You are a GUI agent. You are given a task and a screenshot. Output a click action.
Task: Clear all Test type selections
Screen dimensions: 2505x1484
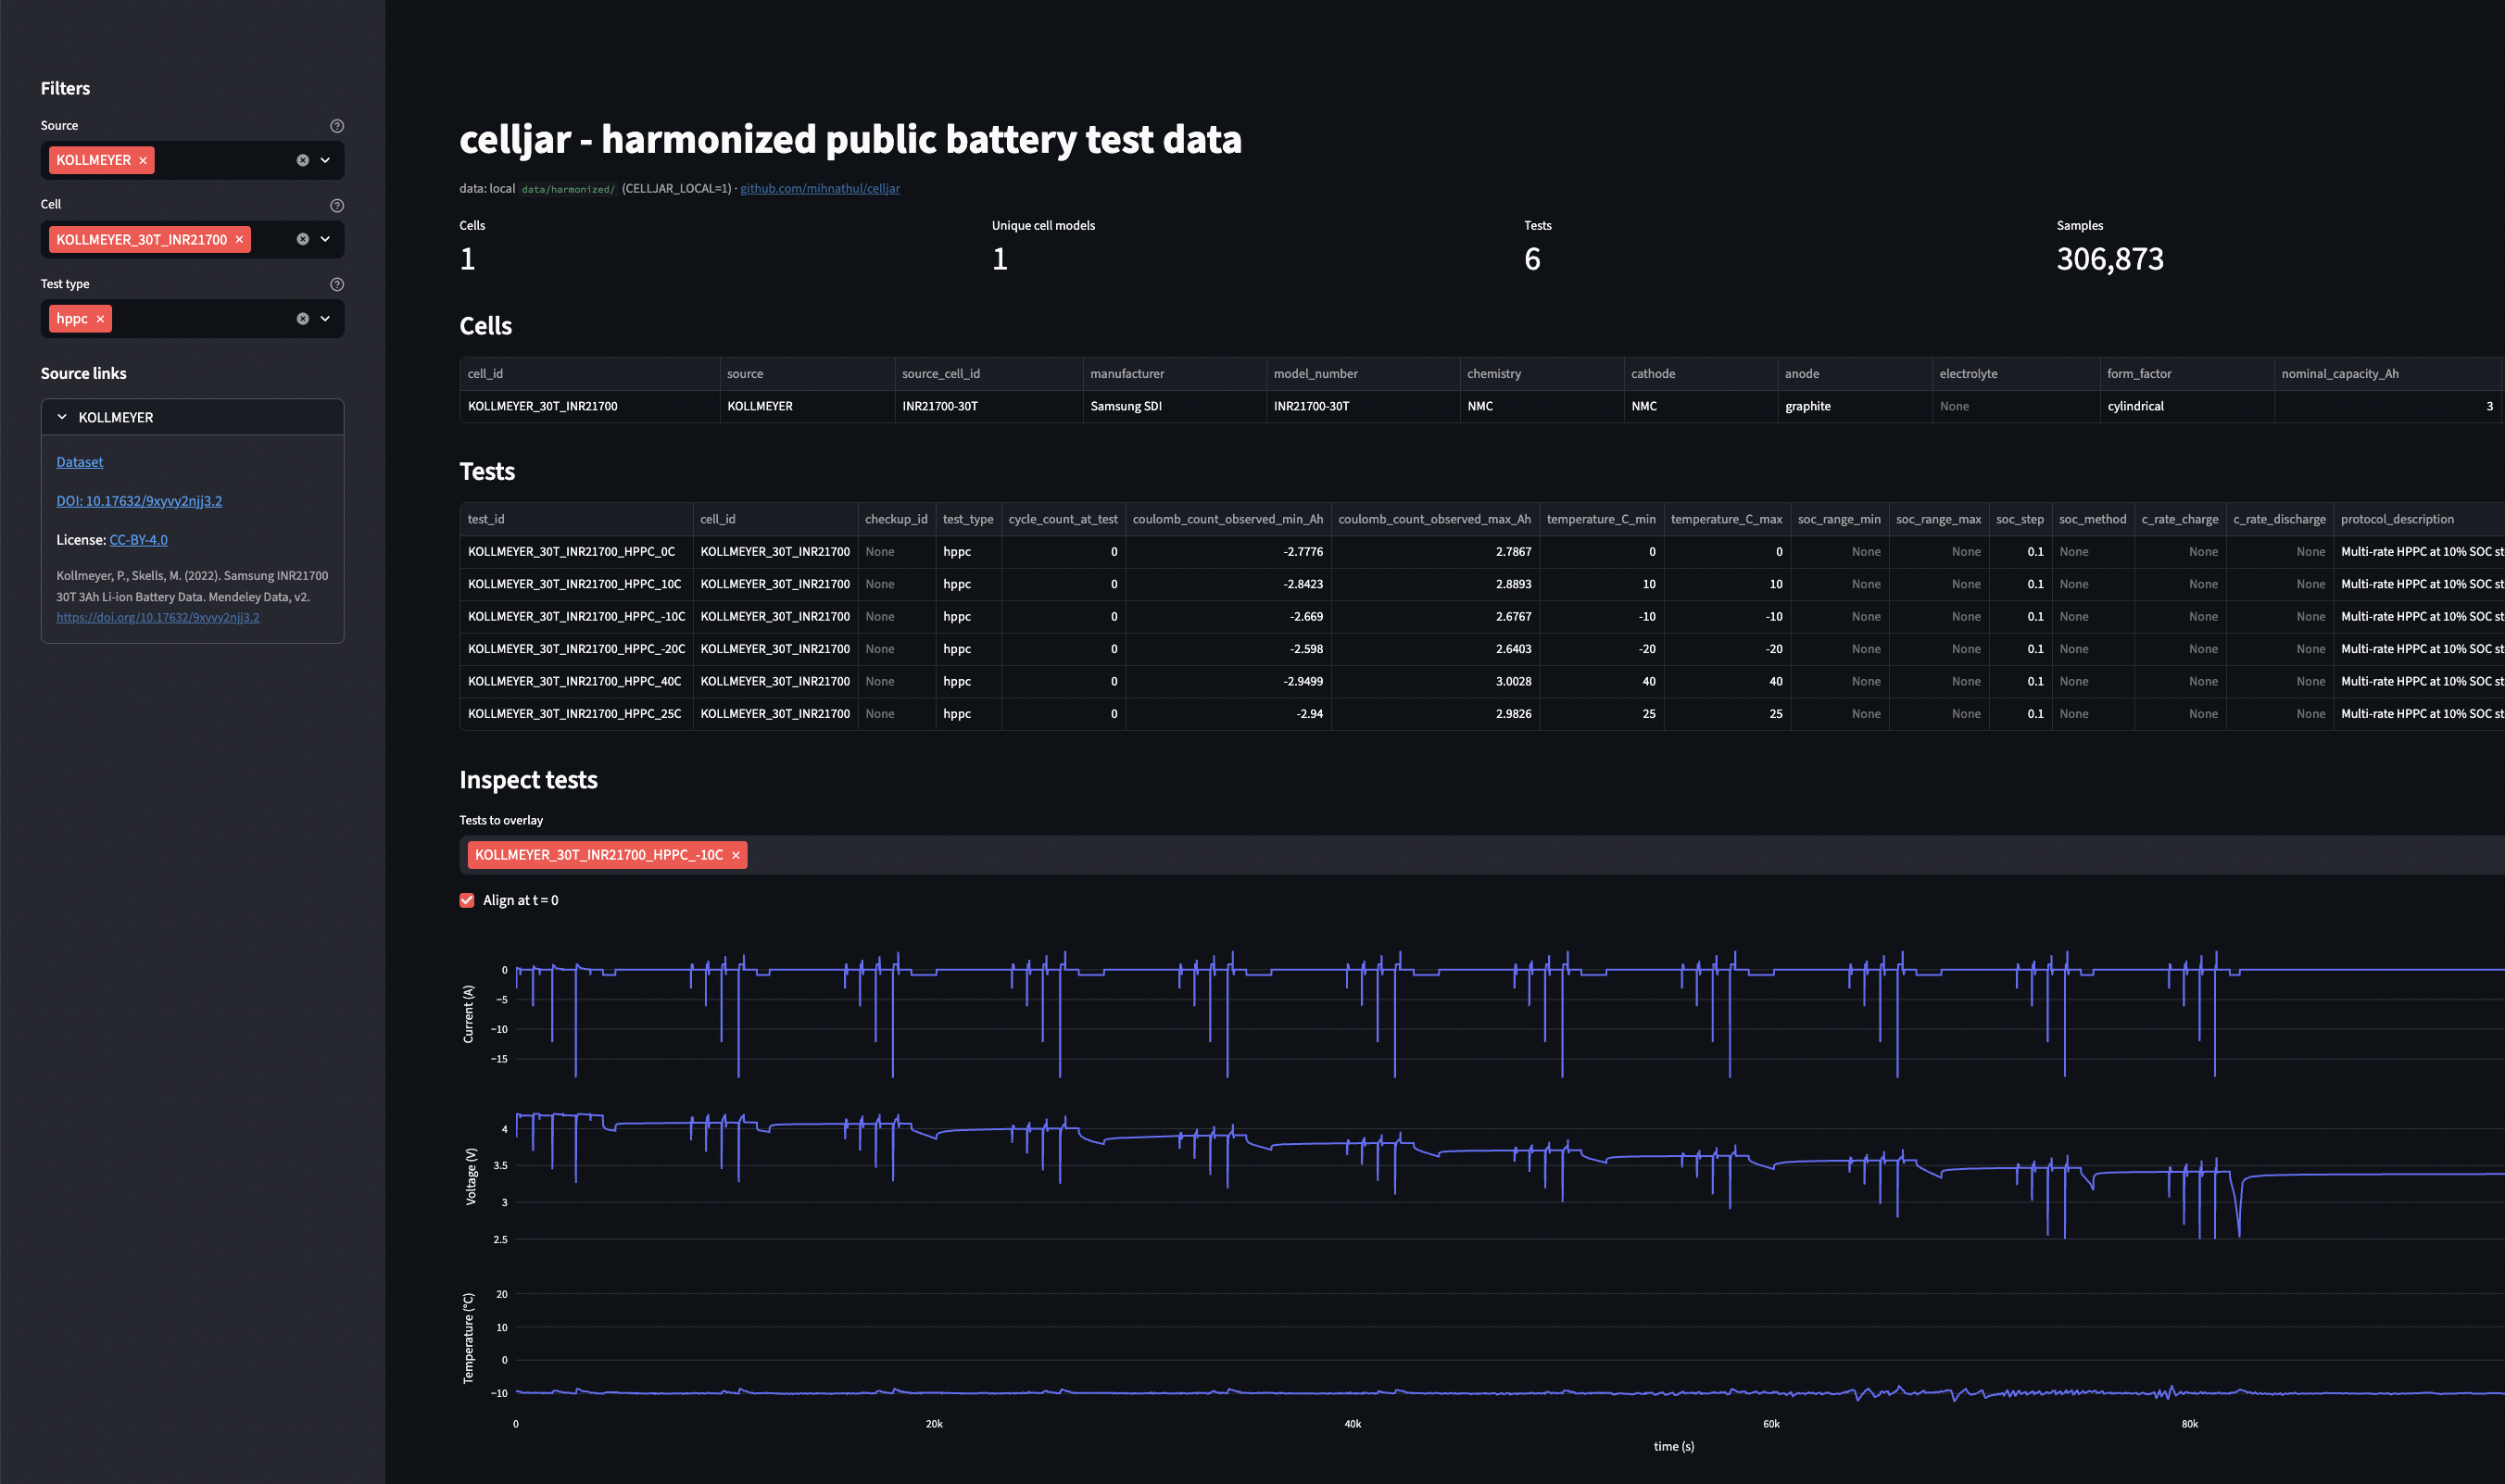[302, 319]
